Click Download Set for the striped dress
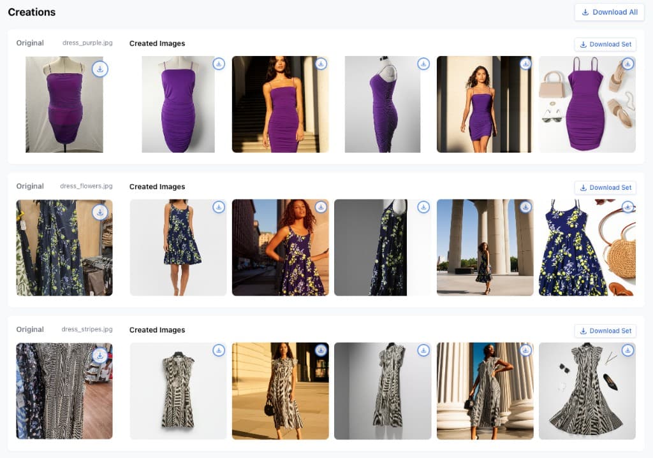The width and height of the screenshot is (653, 458). [605, 331]
